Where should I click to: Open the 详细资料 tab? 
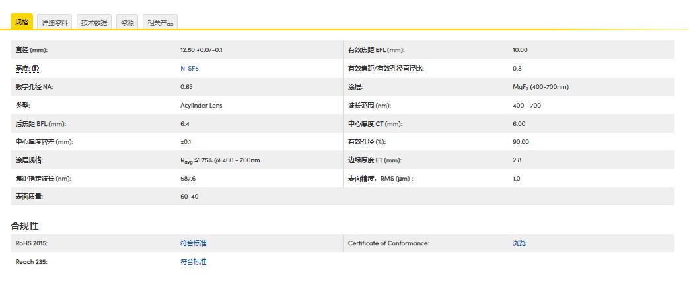click(x=54, y=22)
